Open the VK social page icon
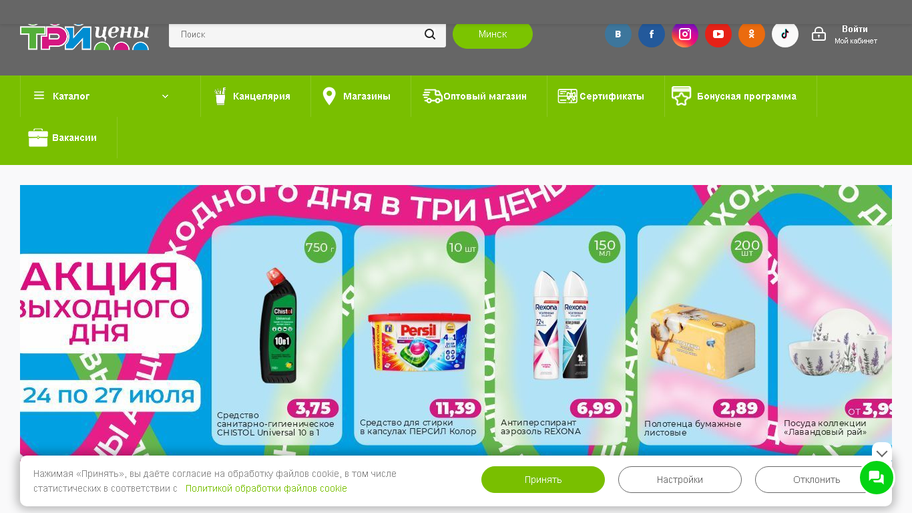 [x=618, y=34]
